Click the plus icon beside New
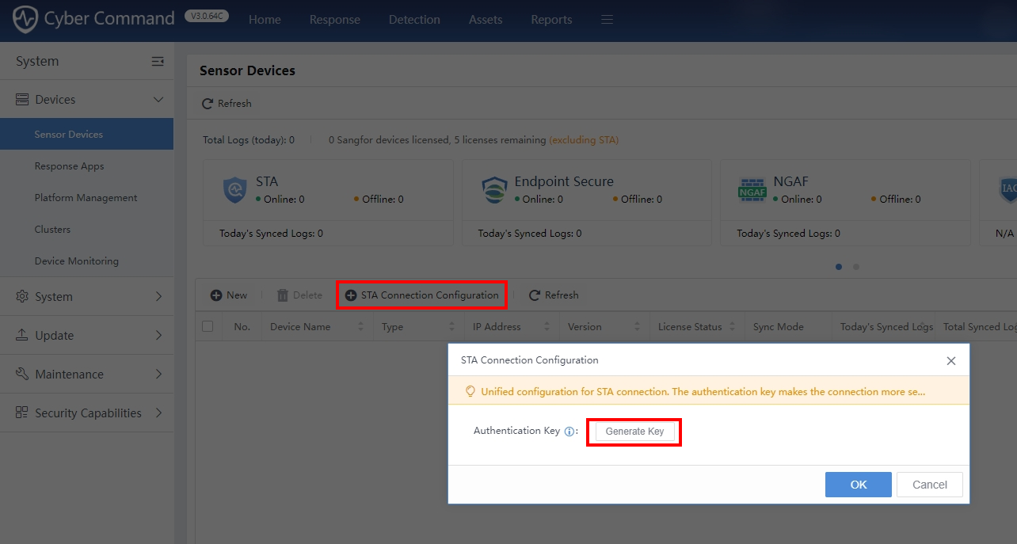This screenshot has width=1017, height=544. pos(216,295)
